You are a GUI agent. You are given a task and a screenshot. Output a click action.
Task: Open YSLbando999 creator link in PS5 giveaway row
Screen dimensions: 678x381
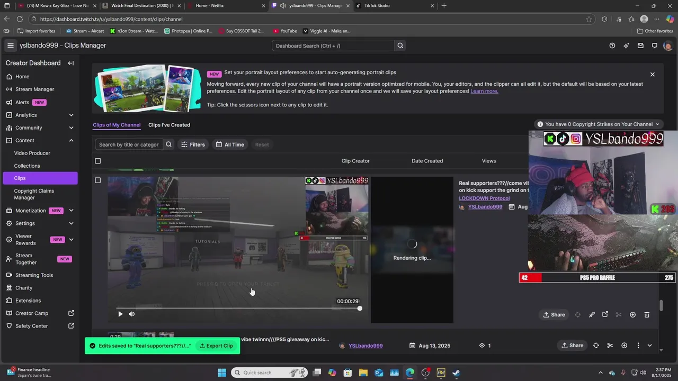365,346
